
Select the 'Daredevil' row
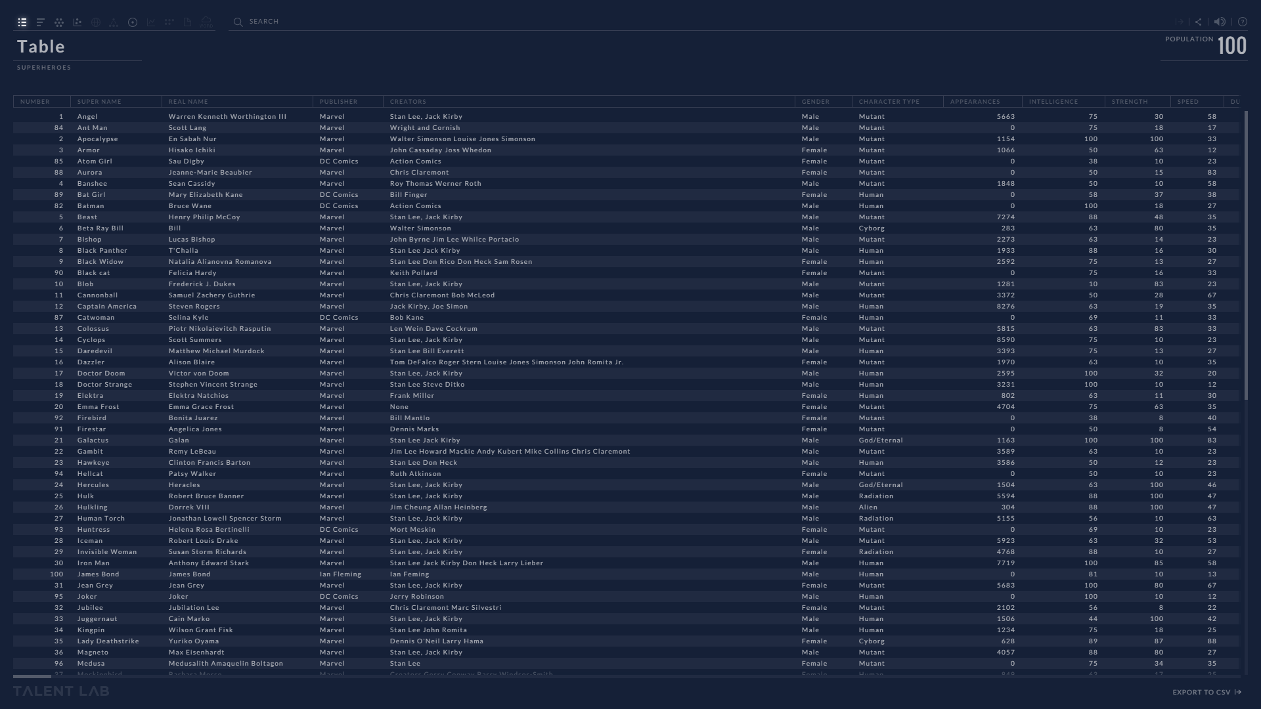pos(626,351)
